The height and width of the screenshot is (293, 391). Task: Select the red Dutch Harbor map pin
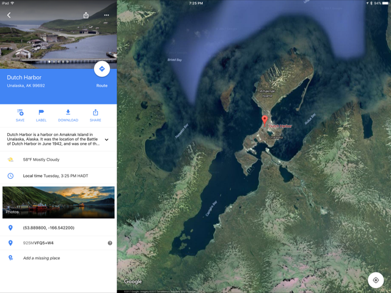click(x=265, y=120)
